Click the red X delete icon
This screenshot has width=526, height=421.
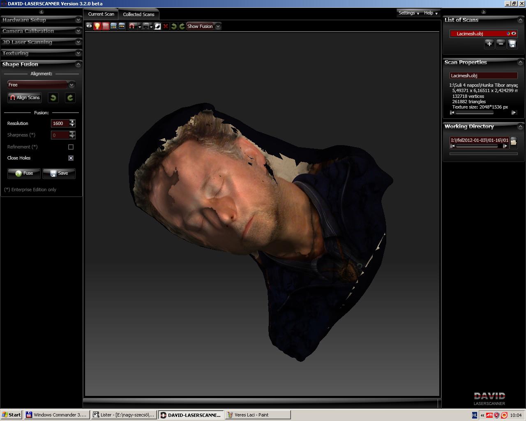coord(166,26)
